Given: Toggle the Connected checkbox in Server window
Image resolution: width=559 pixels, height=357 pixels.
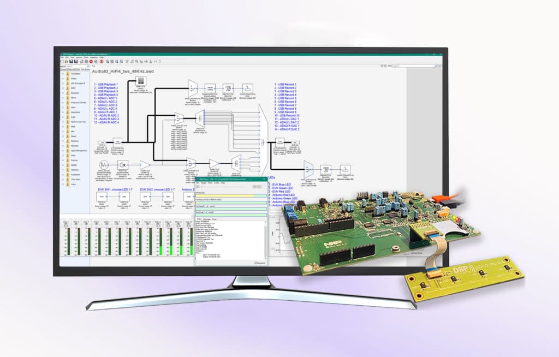Looking at the screenshot, I should point(255,263).
